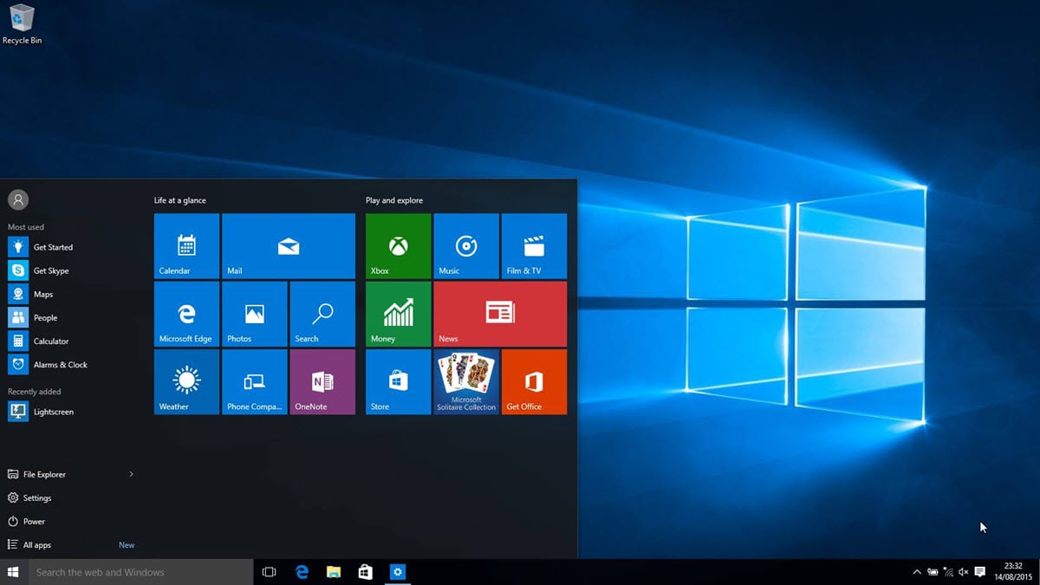This screenshot has width=1040, height=585.
Task: Click the user account avatar icon
Action: 18,199
